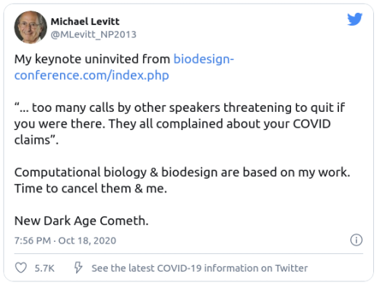Open conference.com/index.php link line

click(92, 75)
